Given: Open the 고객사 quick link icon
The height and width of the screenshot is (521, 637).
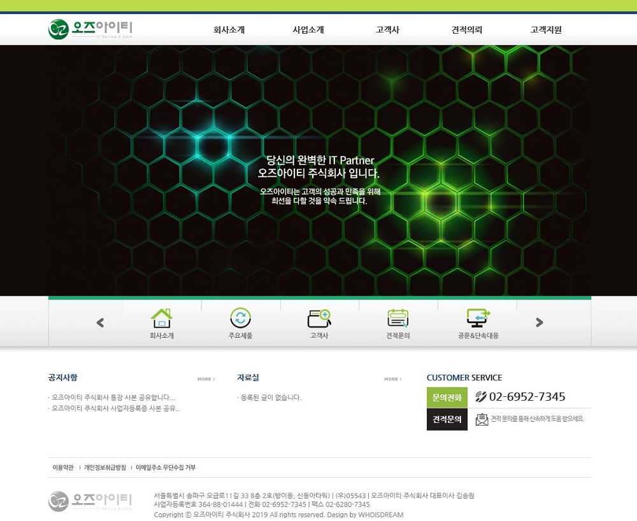Looking at the screenshot, I should point(318,317).
